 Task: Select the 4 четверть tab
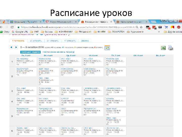point(70,41)
